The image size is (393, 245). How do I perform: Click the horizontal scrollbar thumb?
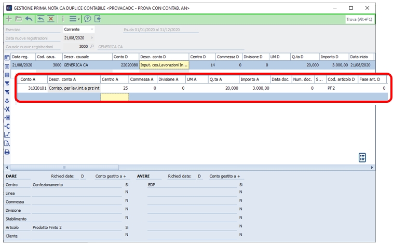click(x=64, y=168)
